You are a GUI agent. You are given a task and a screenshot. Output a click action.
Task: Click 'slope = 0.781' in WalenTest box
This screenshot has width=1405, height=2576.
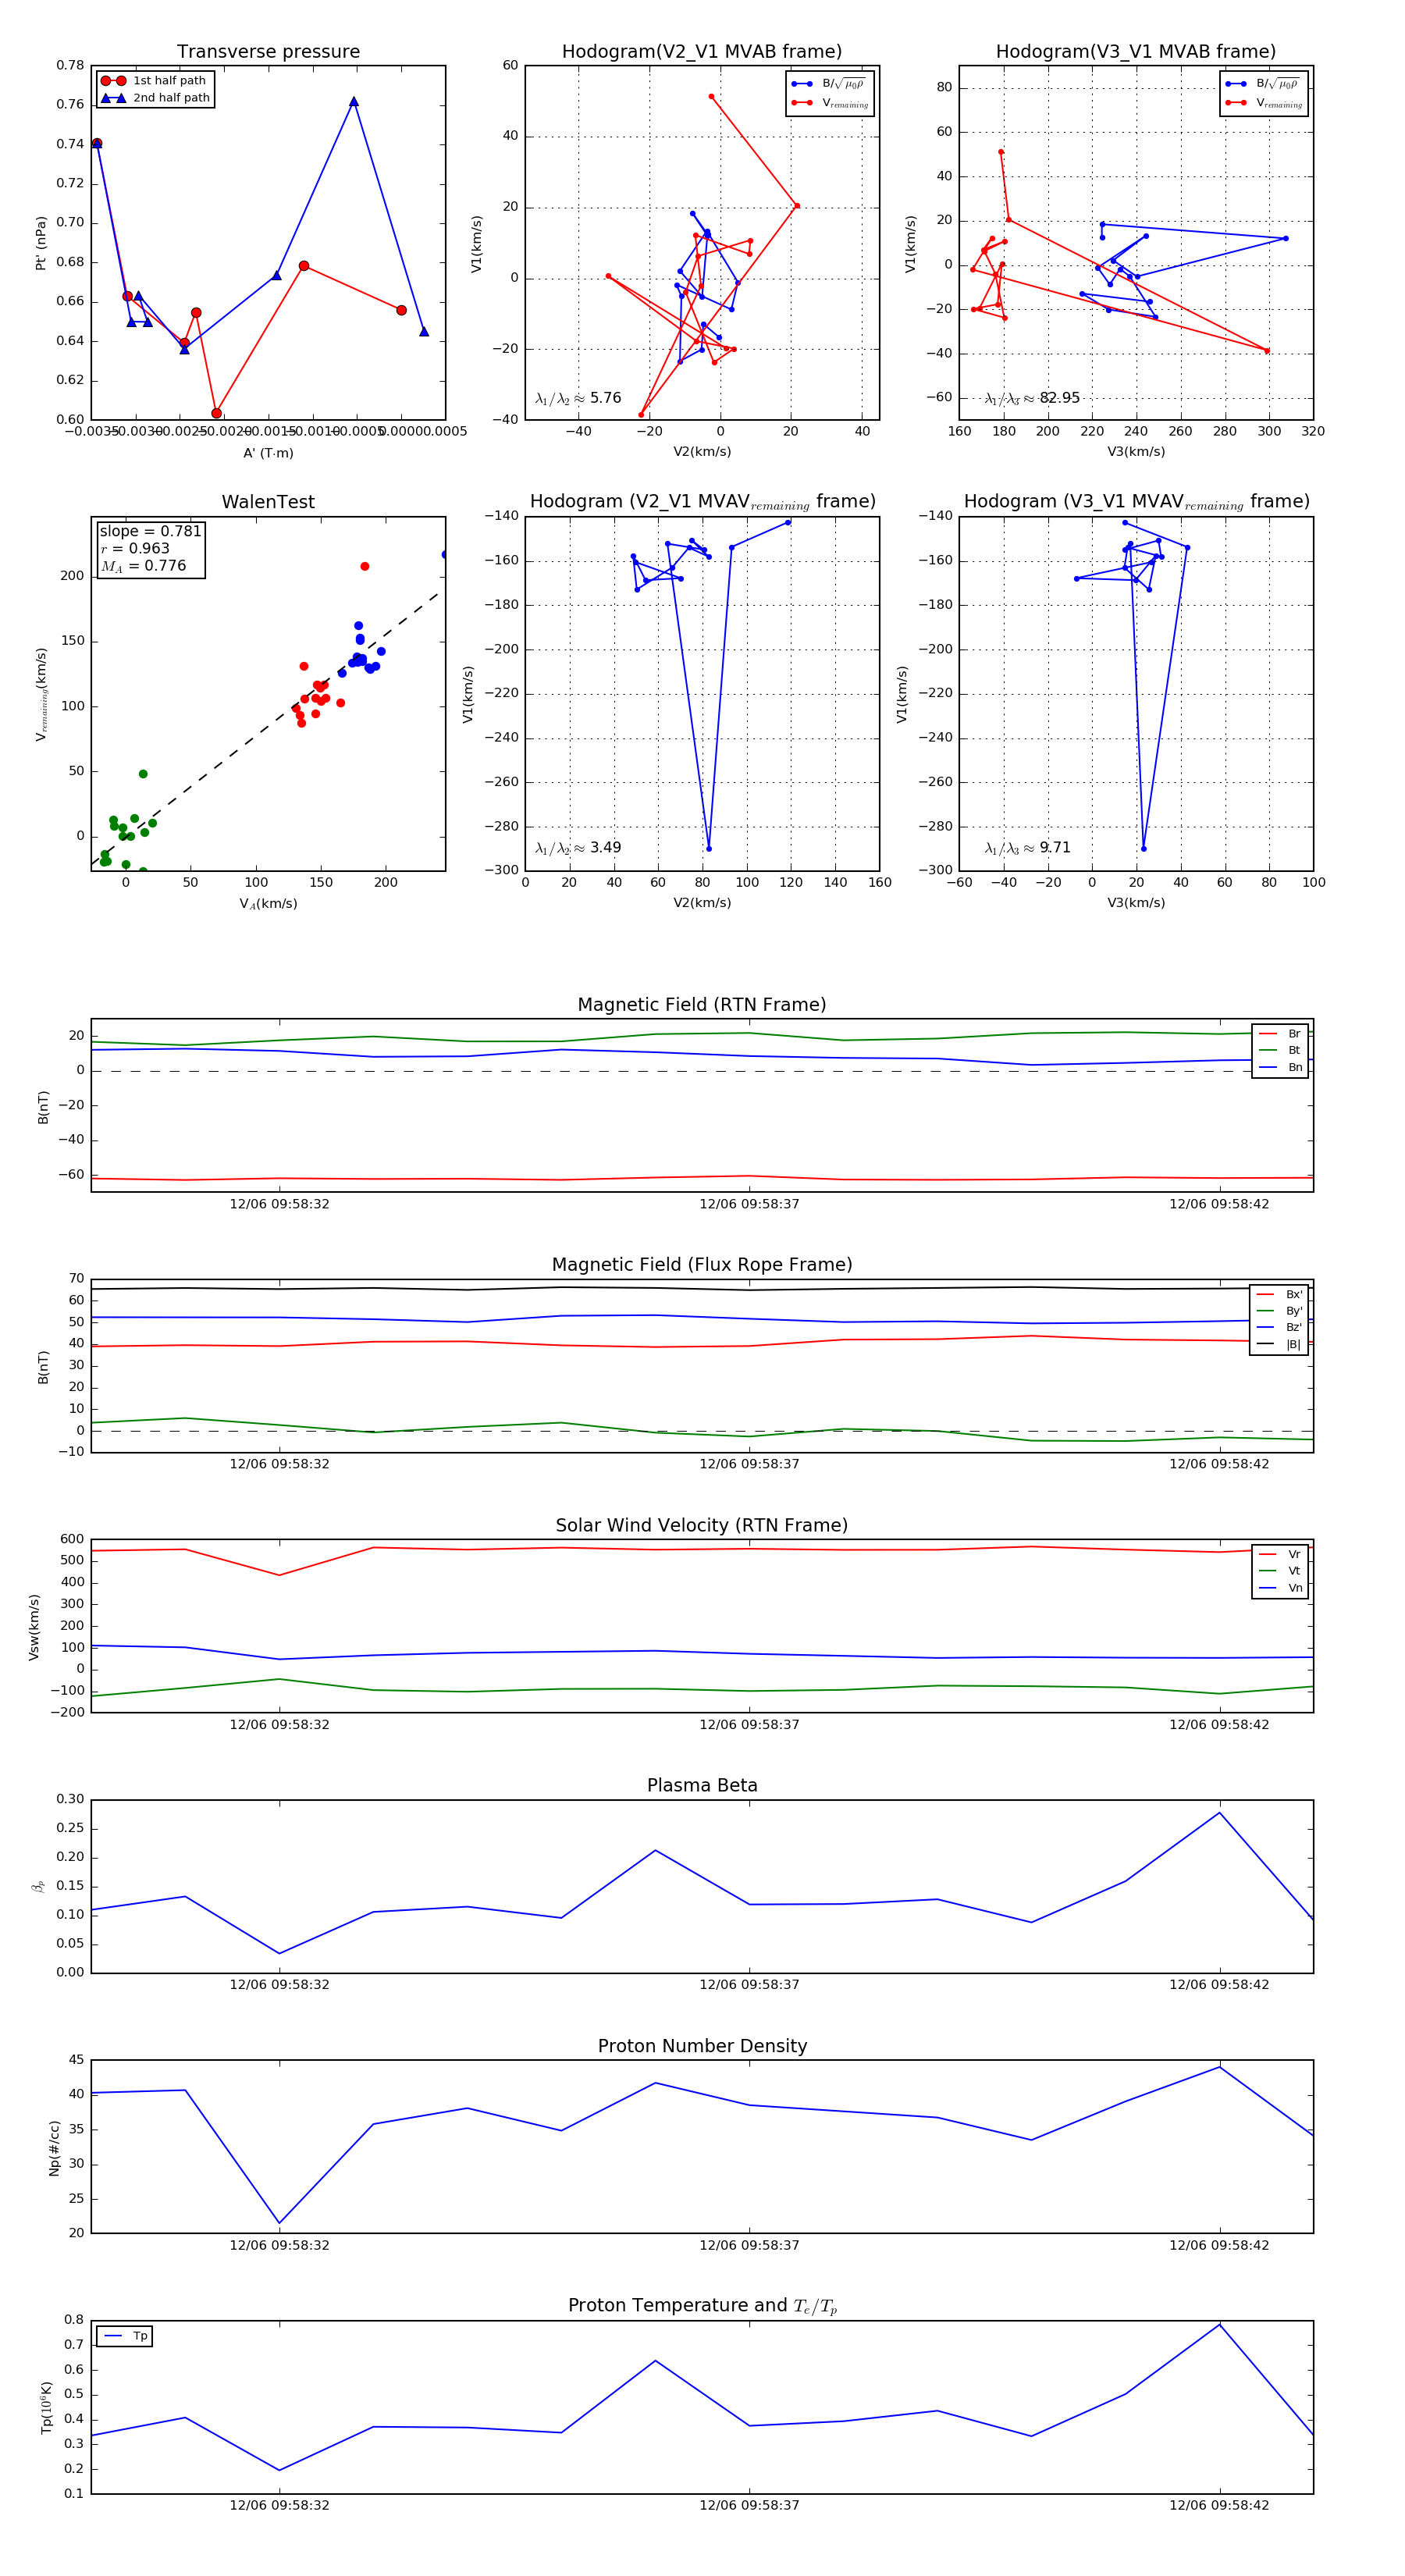[x=150, y=531]
